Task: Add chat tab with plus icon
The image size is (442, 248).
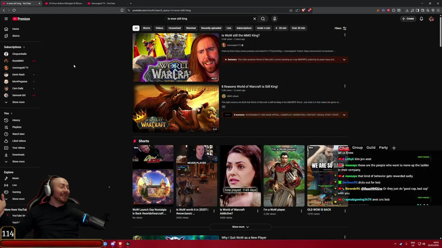Action: pyautogui.click(x=394, y=148)
